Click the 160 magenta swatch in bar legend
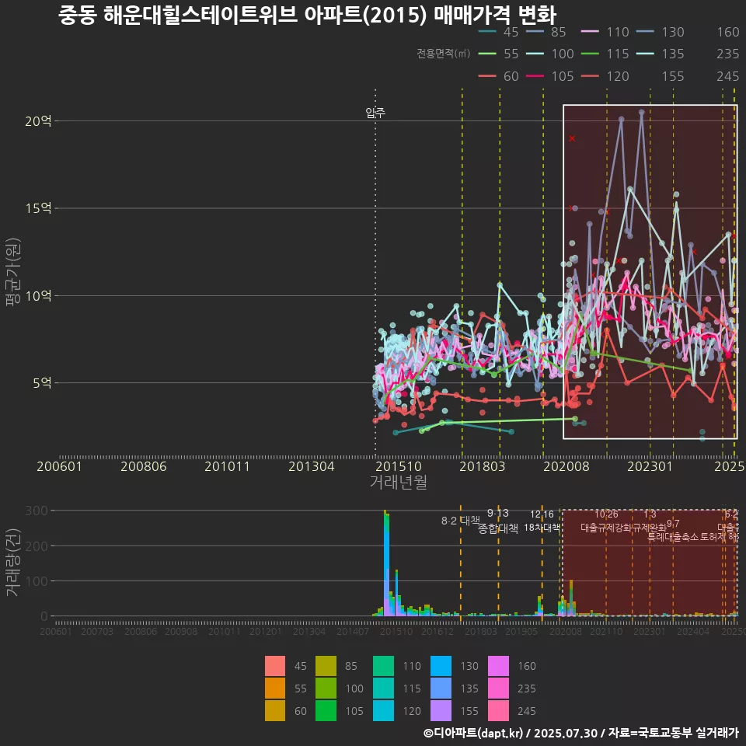 coord(499,666)
